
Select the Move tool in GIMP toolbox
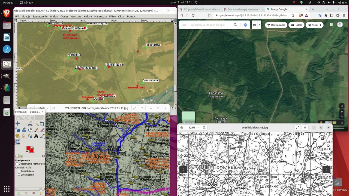pyautogui.click(x=18, y=124)
